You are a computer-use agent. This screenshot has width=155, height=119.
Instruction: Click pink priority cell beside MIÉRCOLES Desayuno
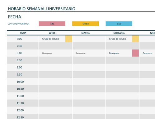[135, 53]
